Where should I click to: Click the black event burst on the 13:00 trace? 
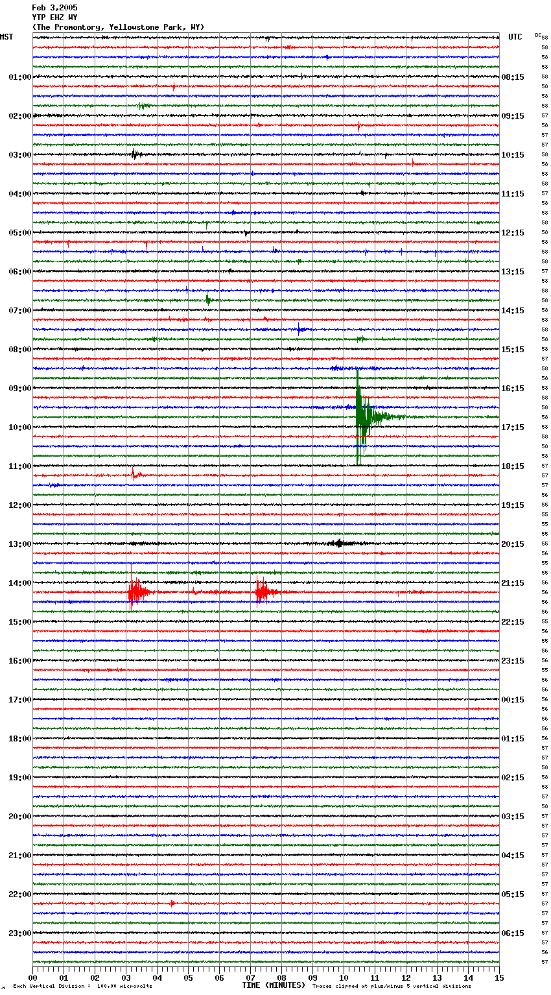point(339,544)
